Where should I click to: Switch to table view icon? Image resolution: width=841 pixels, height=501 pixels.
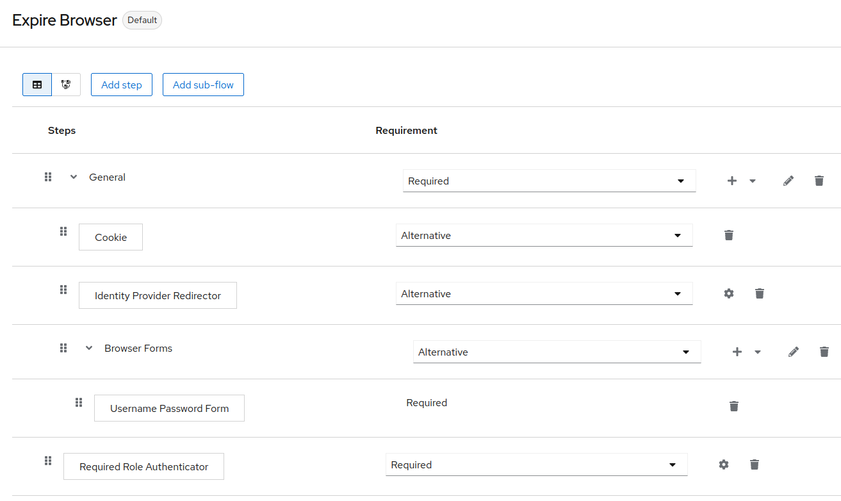[x=37, y=85]
